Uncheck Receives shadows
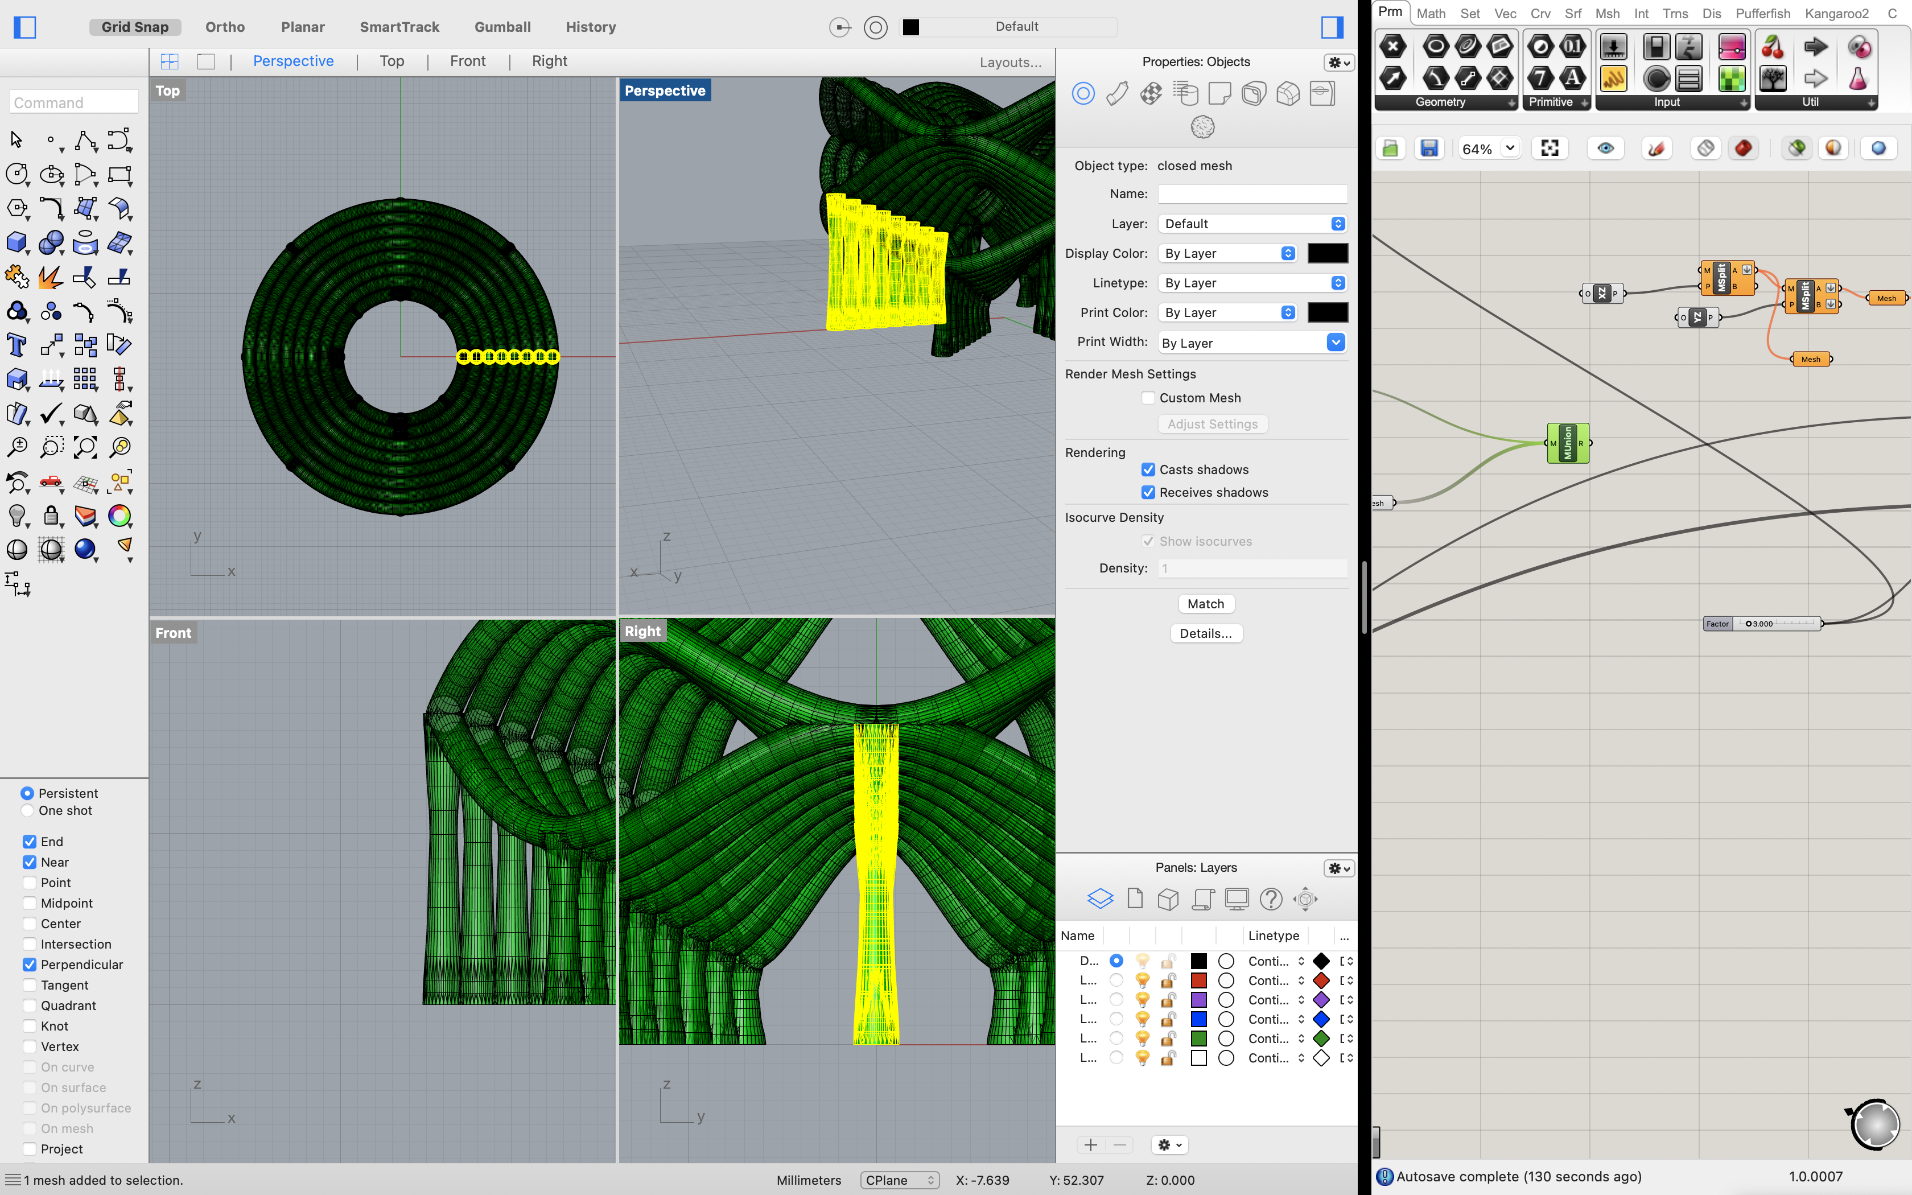The width and height of the screenshot is (1912, 1195). pyautogui.click(x=1148, y=492)
